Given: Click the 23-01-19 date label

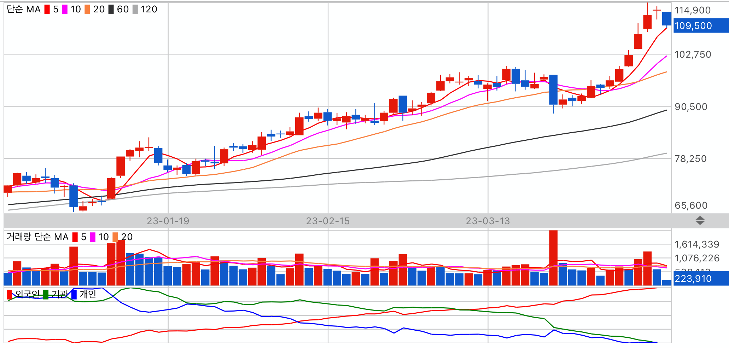Looking at the screenshot, I should [168, 221].
